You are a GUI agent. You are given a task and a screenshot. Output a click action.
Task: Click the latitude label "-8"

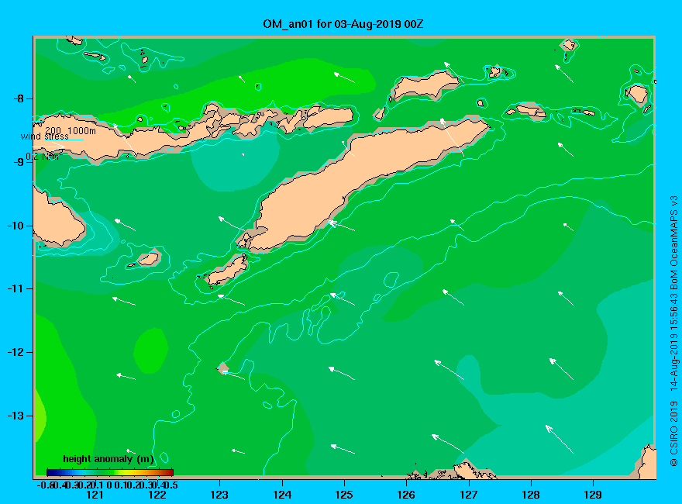click(x=19, y=98)
